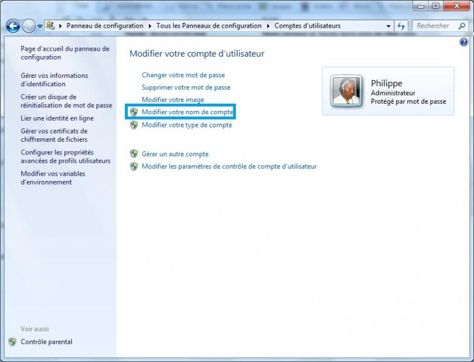Open the address bar history dropdown

click(x=389, y=27)
